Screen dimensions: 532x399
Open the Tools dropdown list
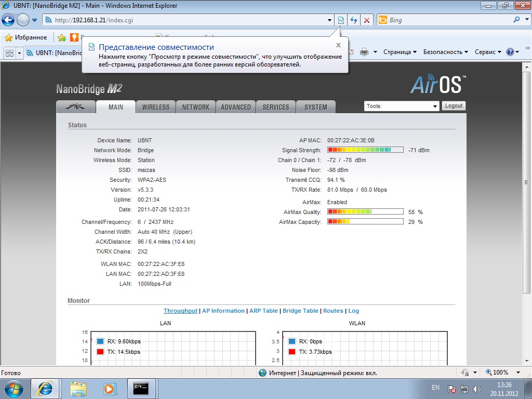(402, 106)
